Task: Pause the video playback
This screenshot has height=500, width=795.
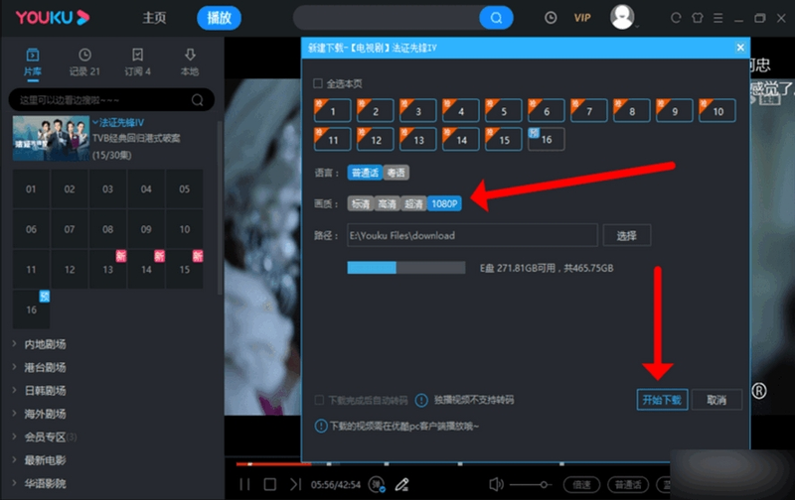Action: (x=244, y=484)
